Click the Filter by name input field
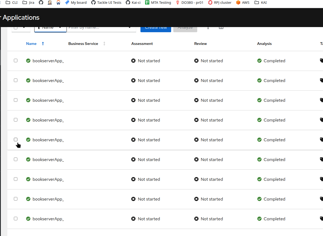Viewport: 323px width, 236px height. pos(98,28)
